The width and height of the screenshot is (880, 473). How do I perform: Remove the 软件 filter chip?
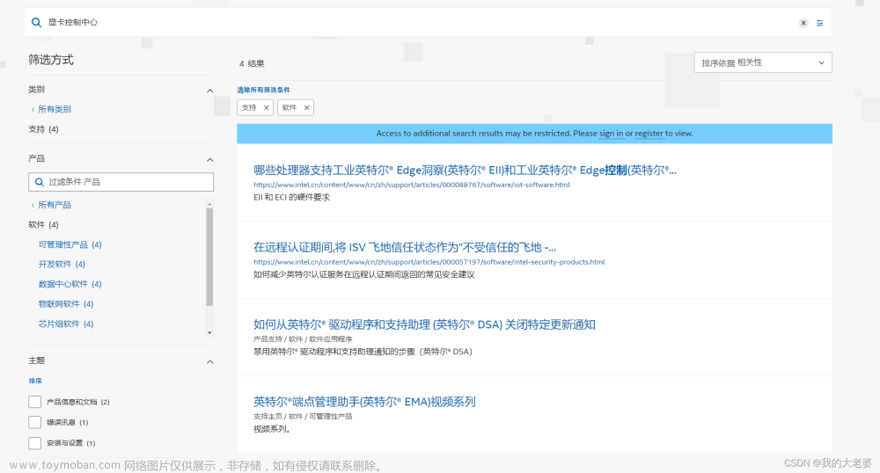(x=306, y=107)
